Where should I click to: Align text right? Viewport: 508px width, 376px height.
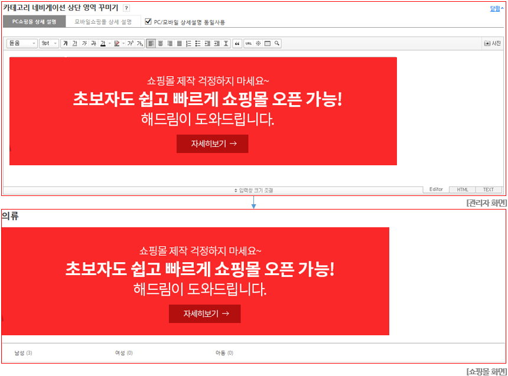(x=170, y=44)
